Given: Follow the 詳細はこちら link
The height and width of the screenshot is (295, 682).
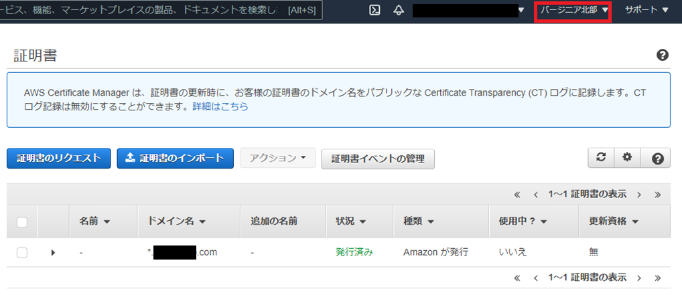Looking at the screenshot, I should 220,106.
